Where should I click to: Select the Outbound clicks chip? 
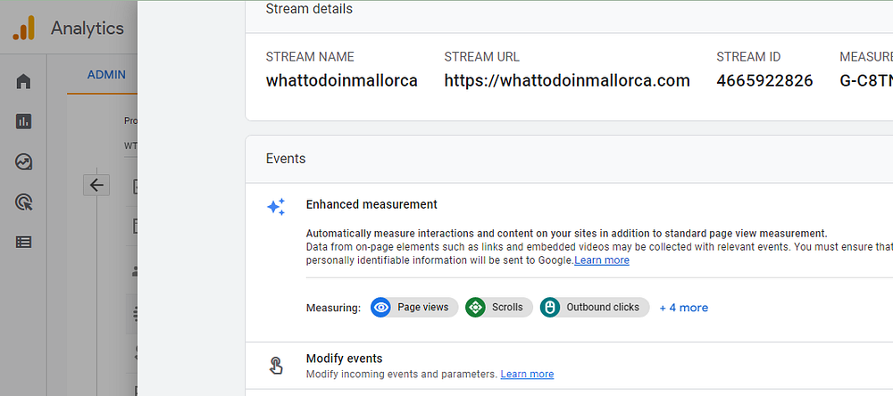595,307
